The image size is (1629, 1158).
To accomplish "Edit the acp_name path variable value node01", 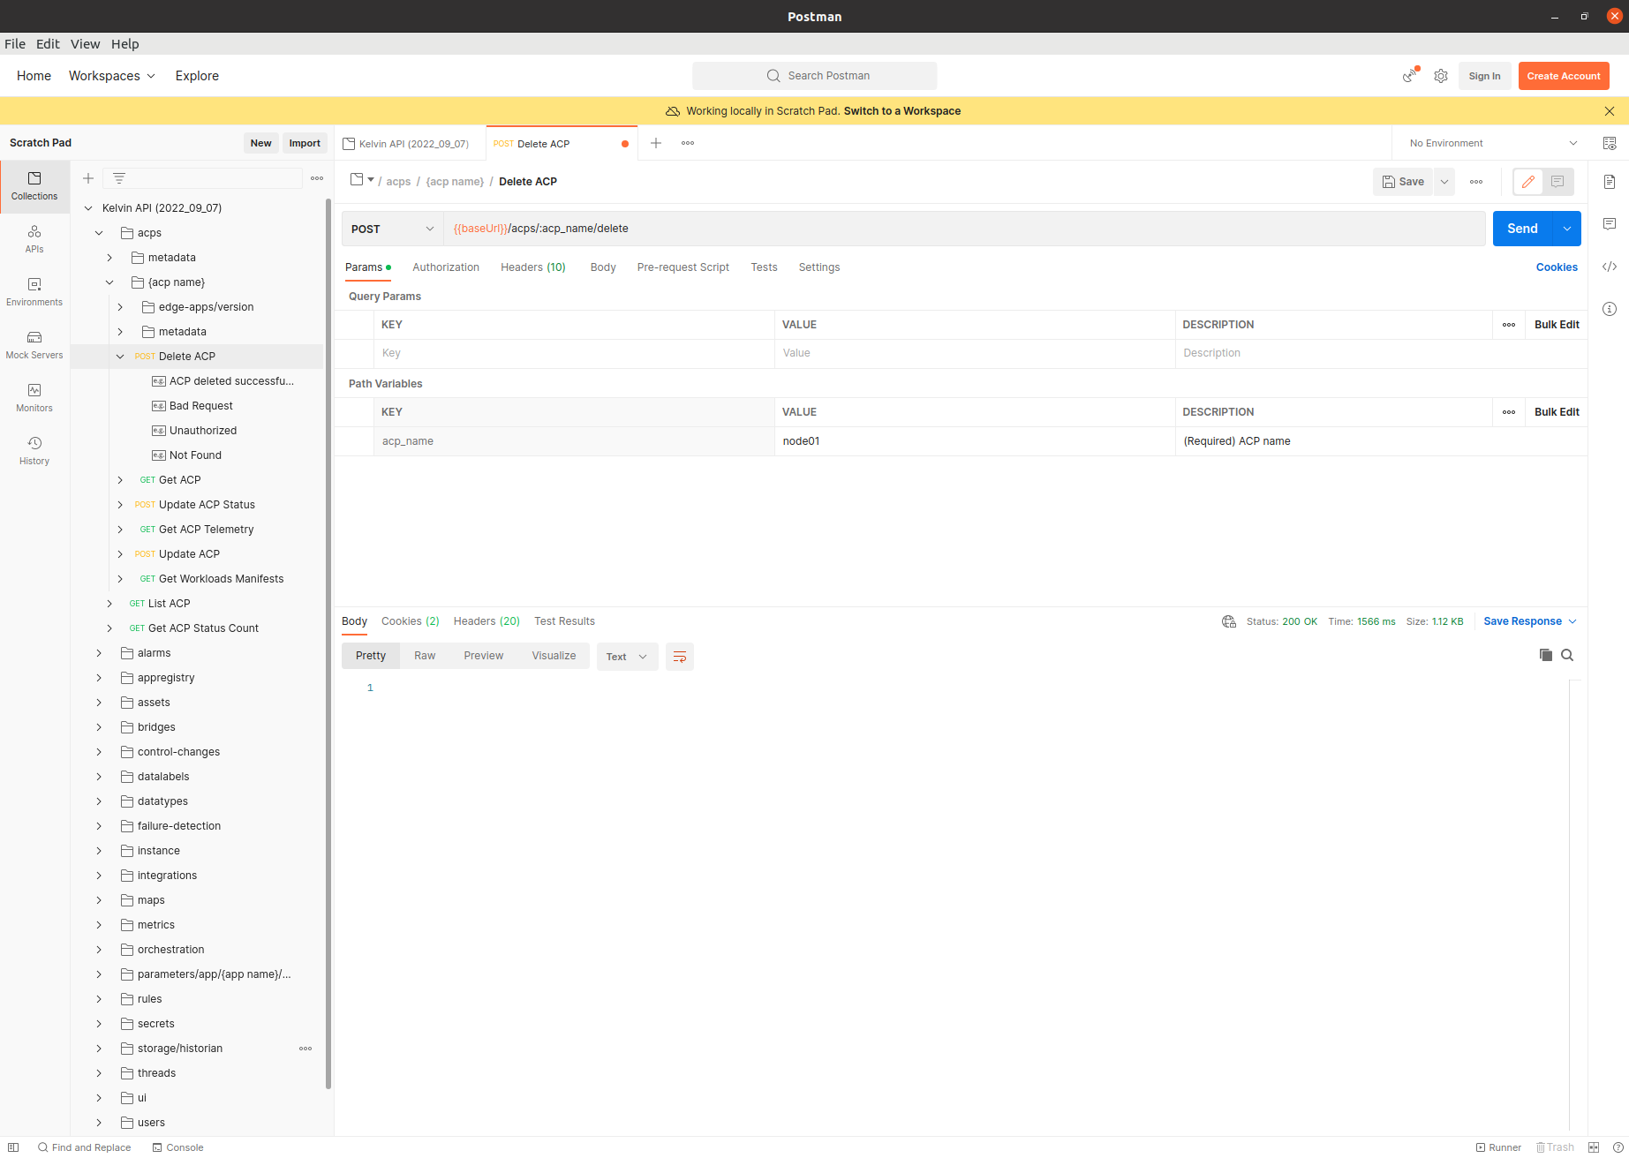I will [x=883, y=440].
